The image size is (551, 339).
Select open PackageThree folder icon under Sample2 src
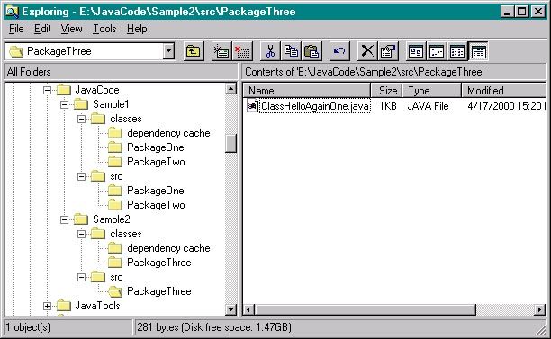tap(115, 291)
